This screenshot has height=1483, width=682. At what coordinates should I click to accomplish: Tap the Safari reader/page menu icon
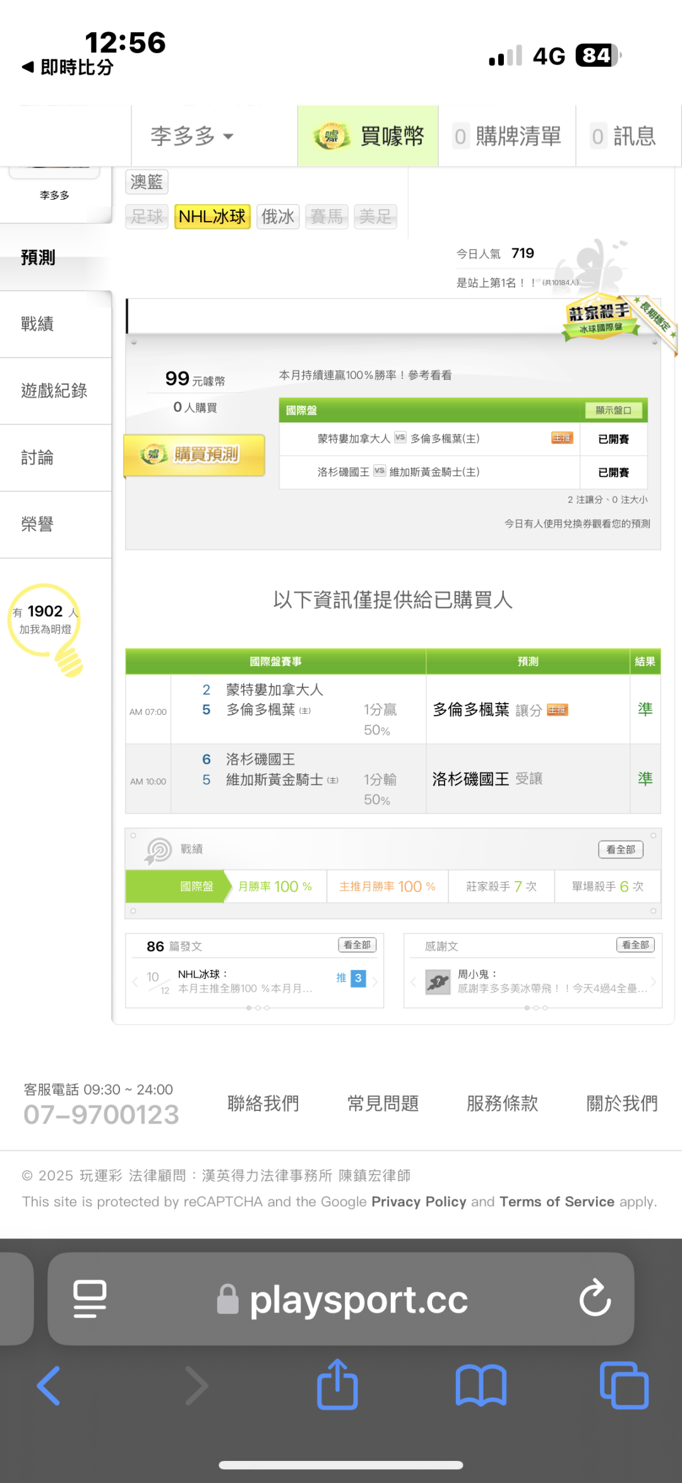click(90, 1299)
